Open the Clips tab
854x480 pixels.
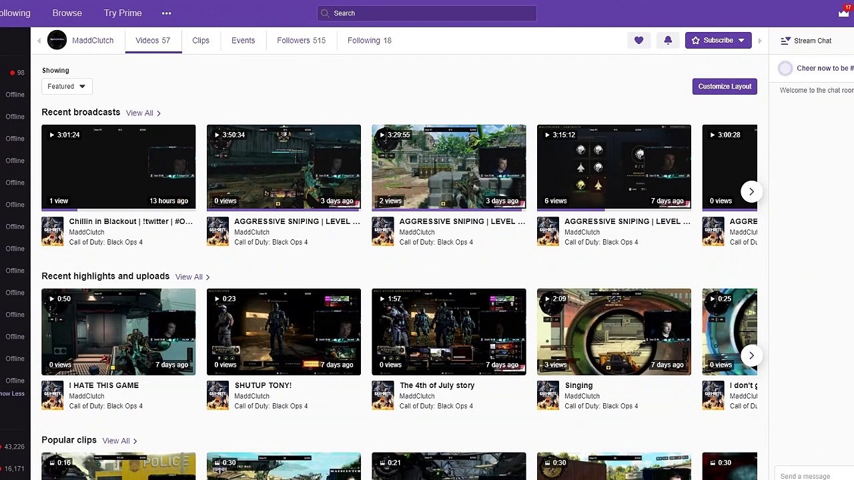pos(201,41)
